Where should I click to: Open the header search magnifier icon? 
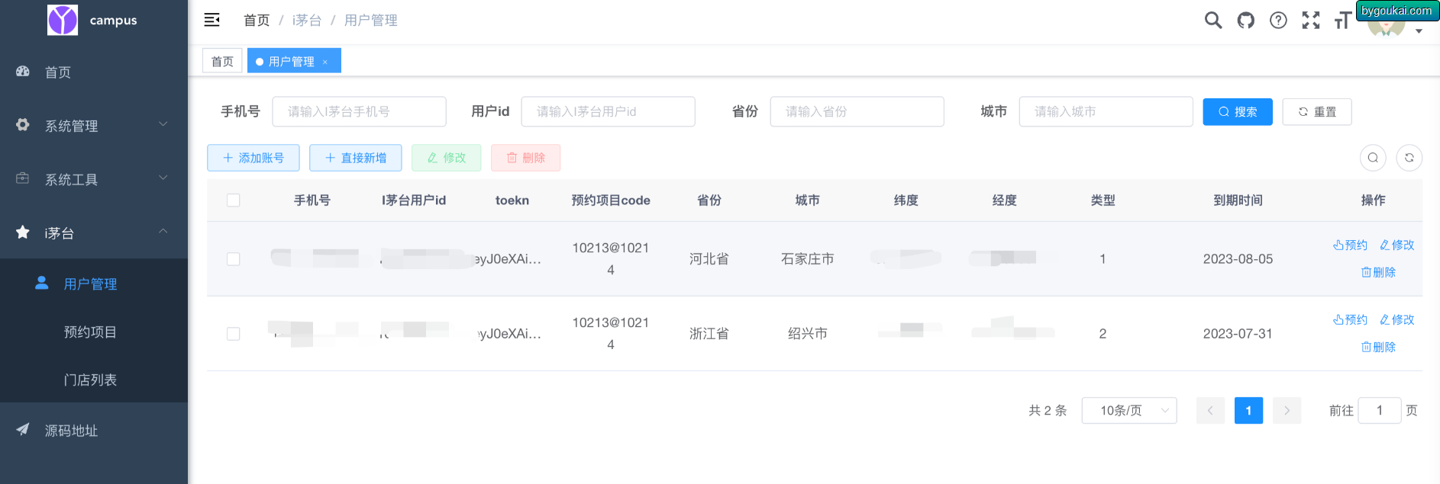(x=1212, y=21)
